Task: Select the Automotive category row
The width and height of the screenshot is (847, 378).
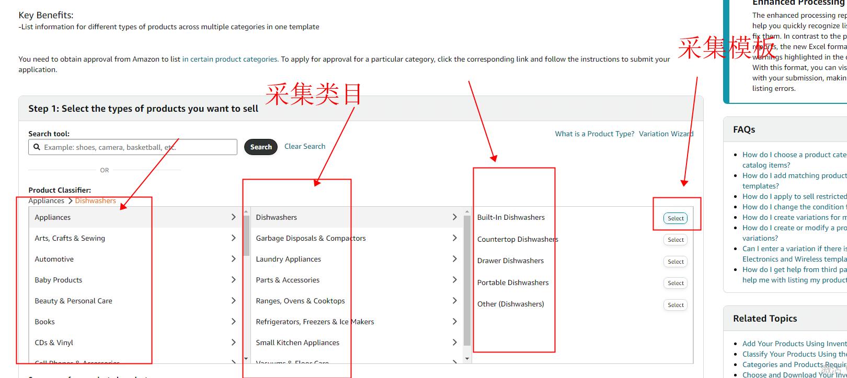Action: tap(135, 259)
